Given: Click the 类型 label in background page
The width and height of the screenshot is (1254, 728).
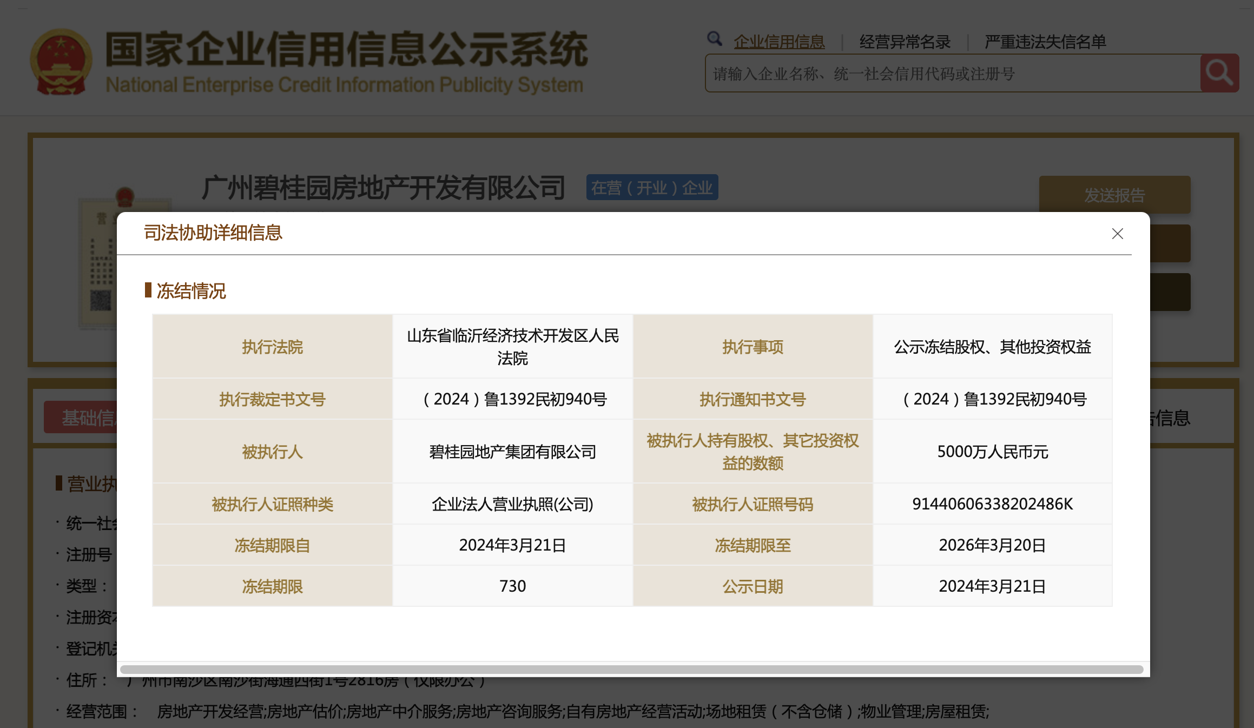Looking at the screenshot, I should tap(87, 586).
